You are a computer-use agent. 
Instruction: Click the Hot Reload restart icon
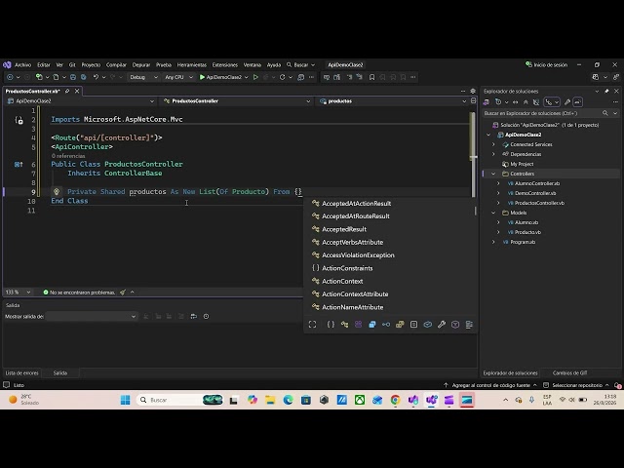point(282,77)
